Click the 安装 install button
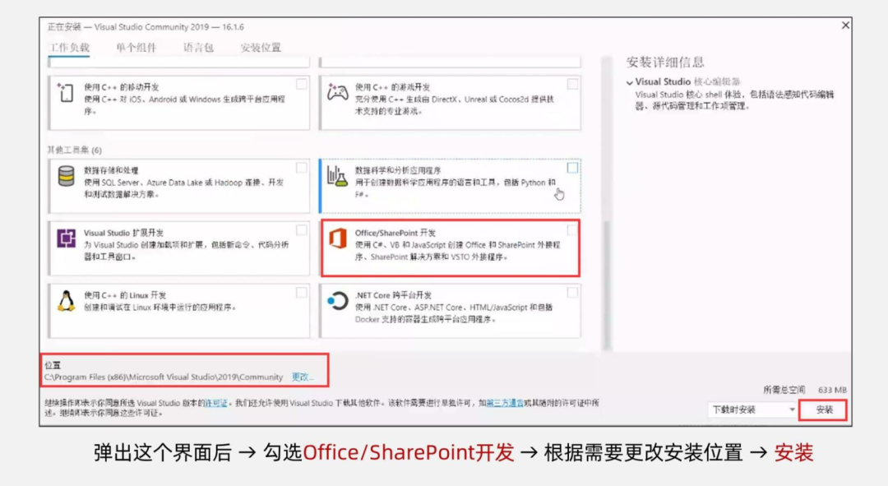The width and height of the screenshot is (888, 486). click(x=824, y=410)
